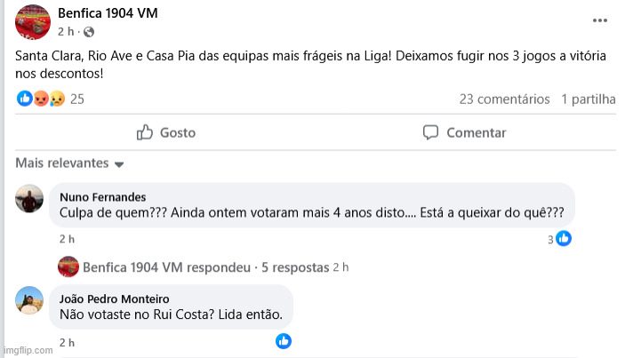Open João Pedro Monteiro profile picture

30,301
